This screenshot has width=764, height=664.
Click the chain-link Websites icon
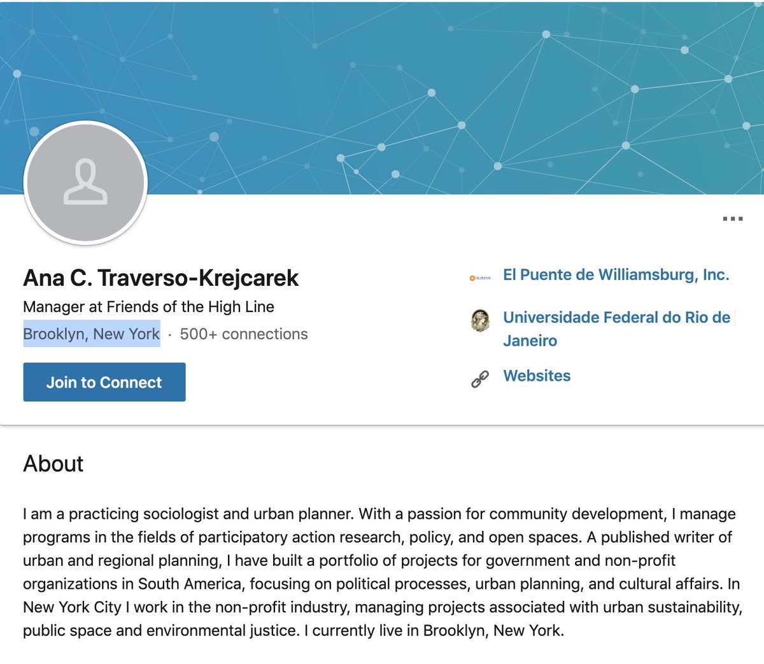pos(480,379)
